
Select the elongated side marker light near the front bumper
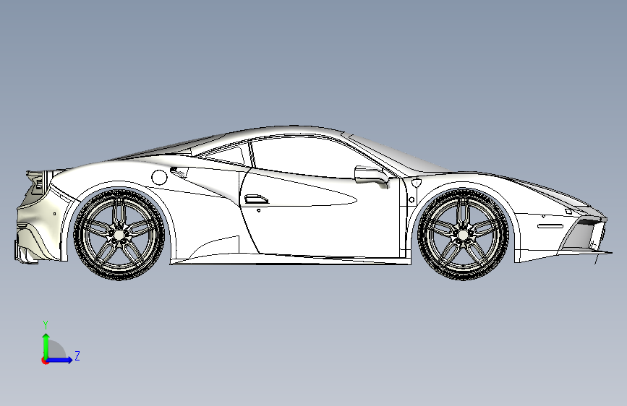[x=550, y=227]
